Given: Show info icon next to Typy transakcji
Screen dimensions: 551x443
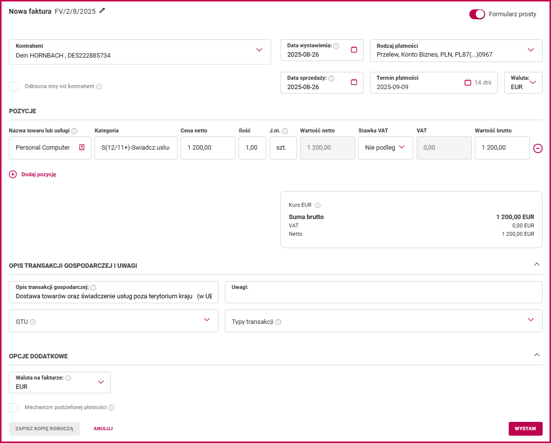Looking at the screenshot, I should tap(278, 322).
